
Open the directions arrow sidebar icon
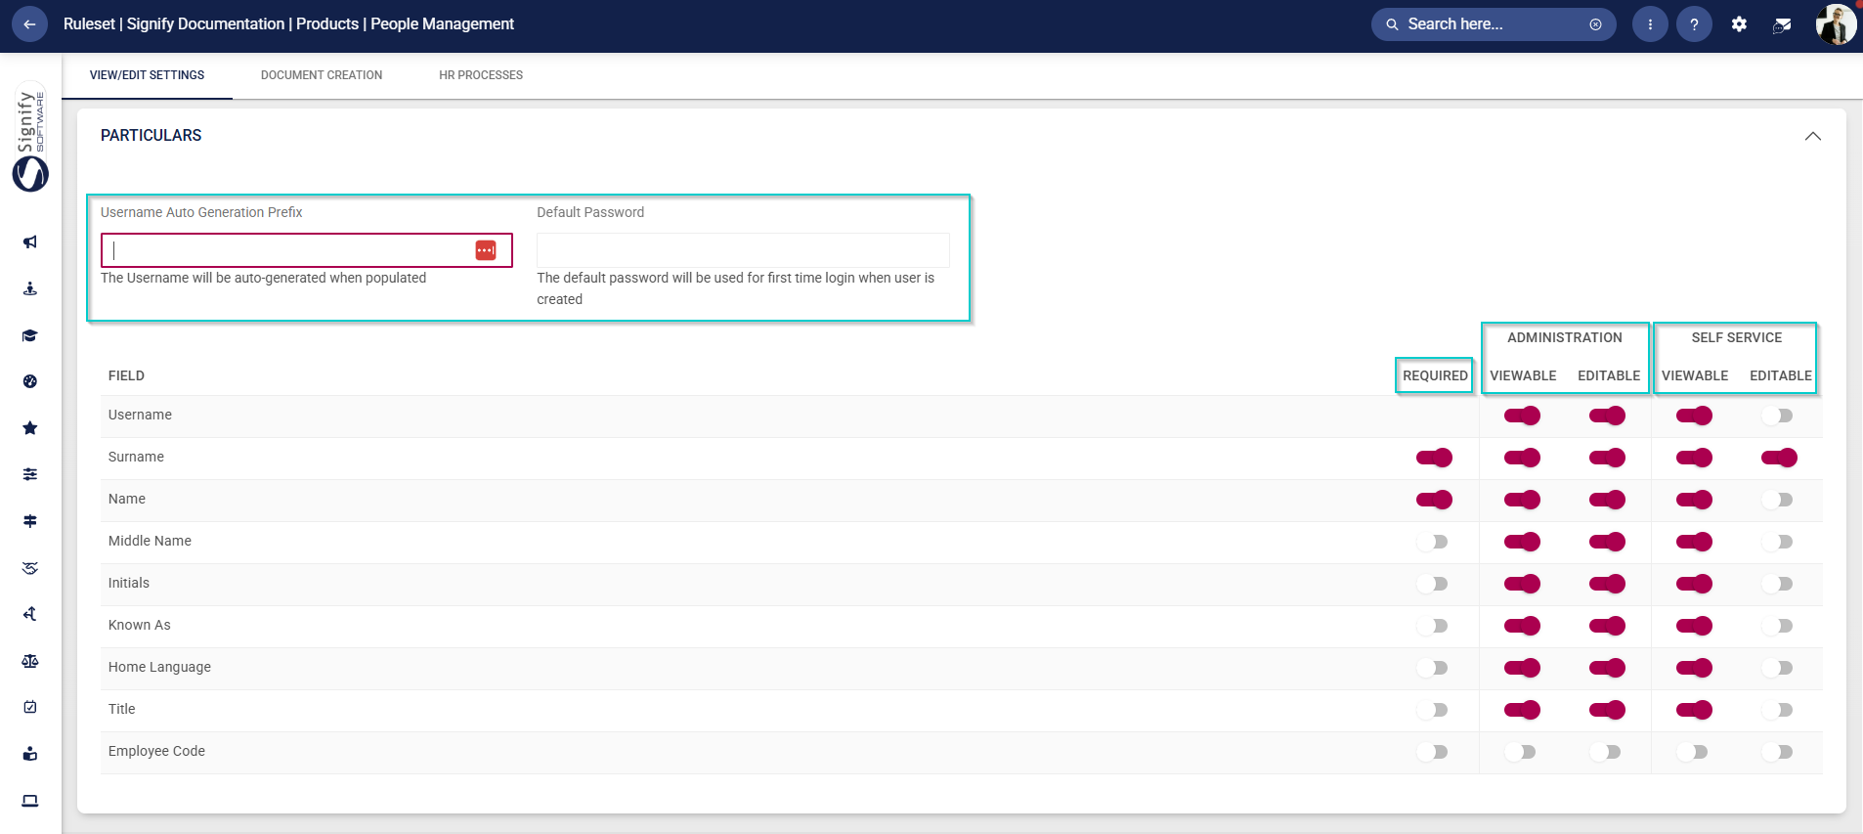tap(30, 614)
